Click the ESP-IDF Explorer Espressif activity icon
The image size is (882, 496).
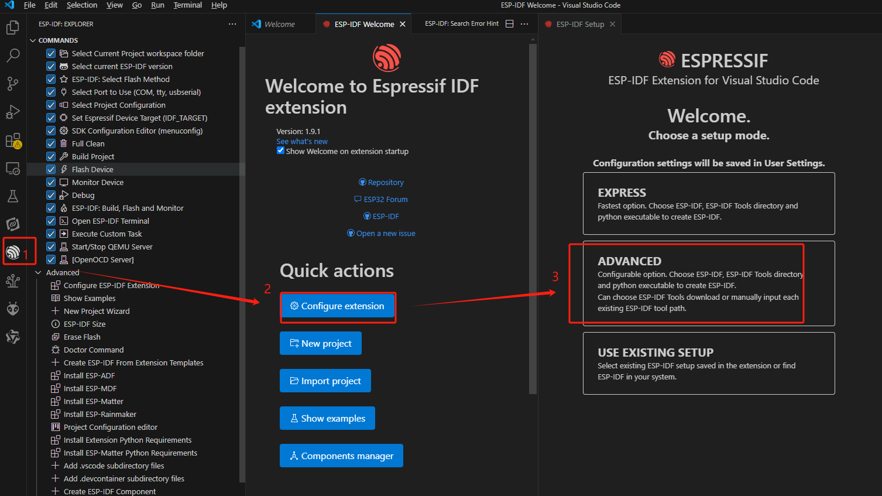[12, 252]
